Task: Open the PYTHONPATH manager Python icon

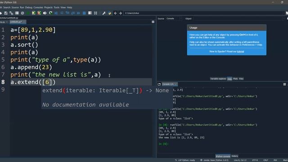Action: pyautogui.click(x=110, y=13)
